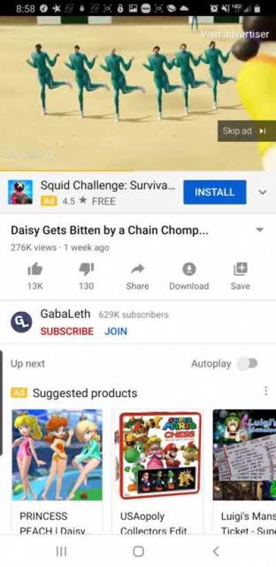Open the GabaLeth channel avatar
This screenshot has height=567, width=276.
click(21, 322)
